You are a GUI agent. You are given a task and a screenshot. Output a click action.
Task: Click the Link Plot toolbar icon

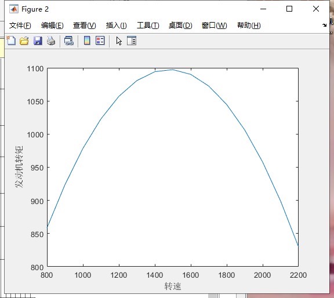69,41
